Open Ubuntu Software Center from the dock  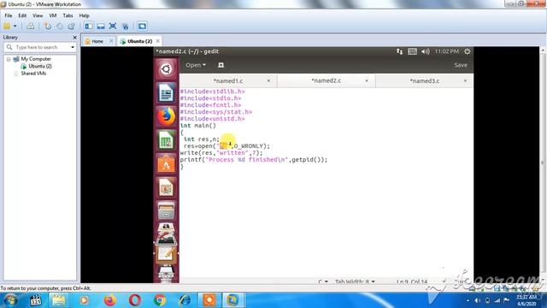(166, 163)
